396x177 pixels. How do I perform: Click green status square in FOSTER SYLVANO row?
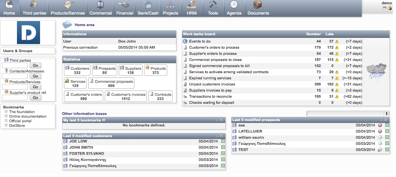(x=223, y=153)
